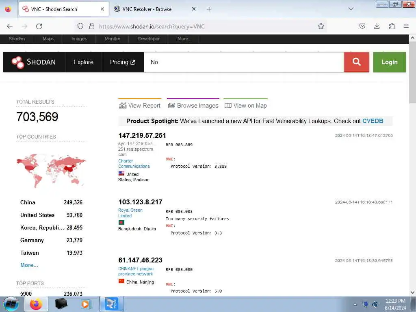Image resolution: width=416 pixels, height=312 pixels.
Task: Click the Royal Green Limited link
Action: click(x=130, y=213)
